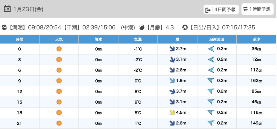Click the 1月23日(金) date label
277x129 pixels.
(x=28, y=9)
